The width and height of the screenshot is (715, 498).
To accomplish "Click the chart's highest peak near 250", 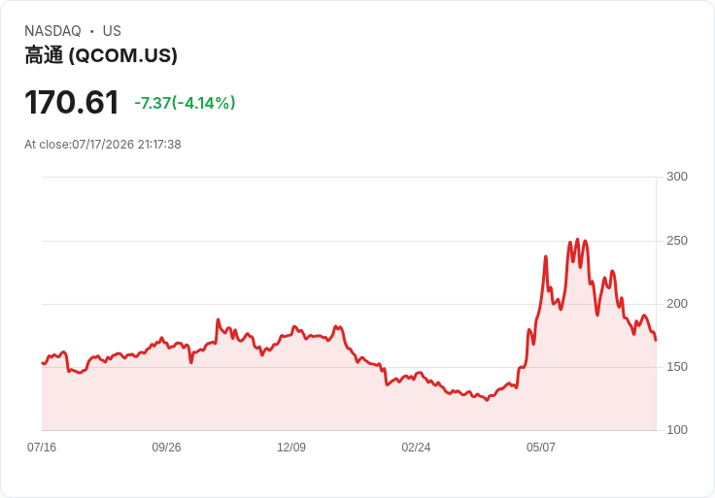I will [x=577, y=239].
